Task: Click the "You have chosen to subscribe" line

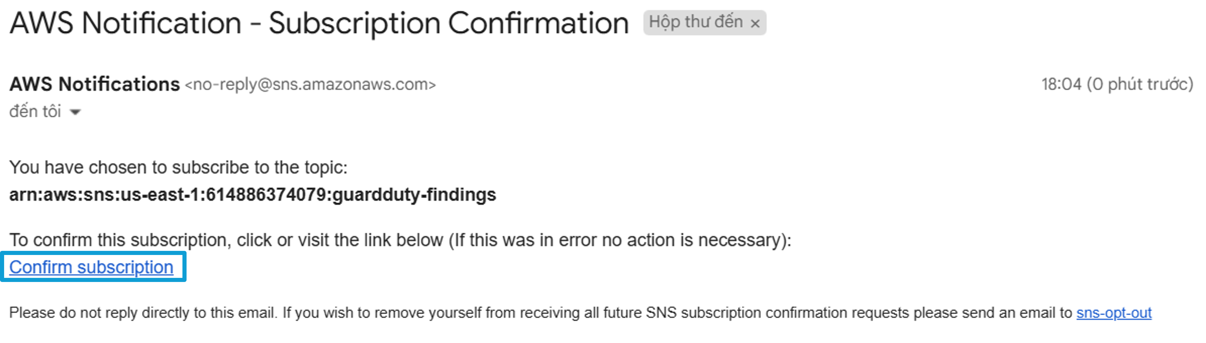Action: [x=178, y=167]
